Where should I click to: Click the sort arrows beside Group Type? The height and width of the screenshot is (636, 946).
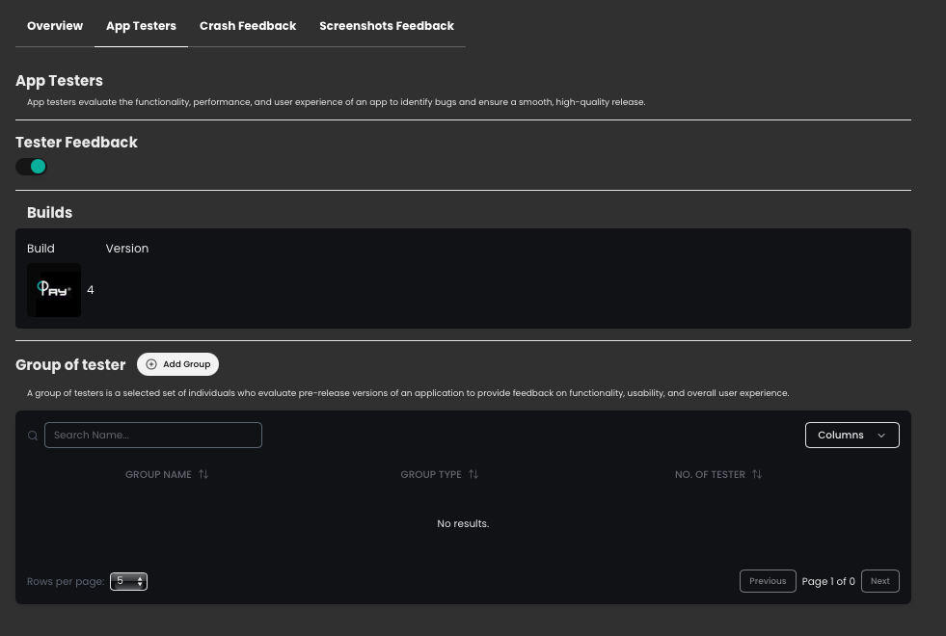pos(473,475)
